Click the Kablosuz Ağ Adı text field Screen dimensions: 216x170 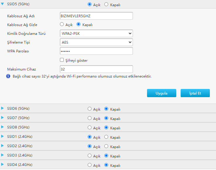[96, 16]
